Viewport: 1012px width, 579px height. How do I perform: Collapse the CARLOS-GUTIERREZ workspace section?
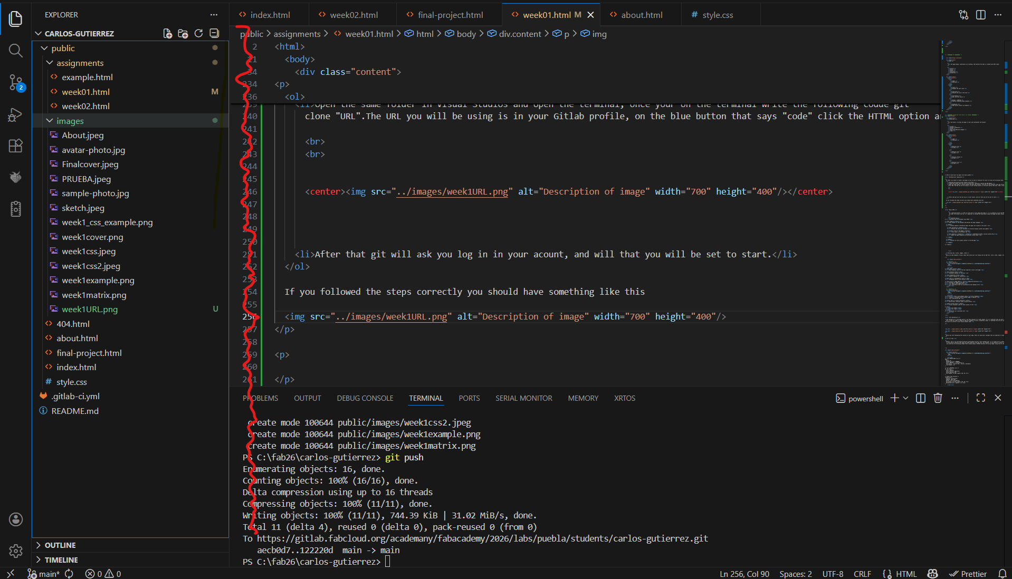(38, 34)
